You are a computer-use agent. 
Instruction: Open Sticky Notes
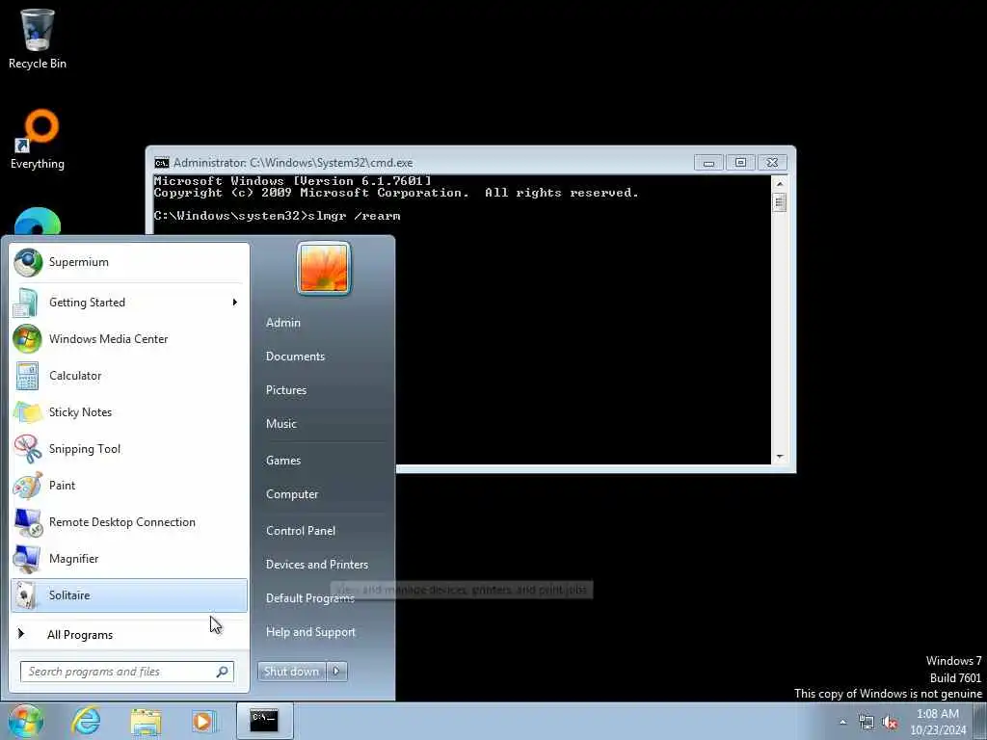tap(129, 412)
